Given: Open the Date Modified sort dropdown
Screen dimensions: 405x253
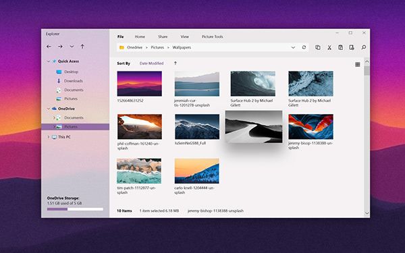Looking at the screenshot, I should [151, 63].
